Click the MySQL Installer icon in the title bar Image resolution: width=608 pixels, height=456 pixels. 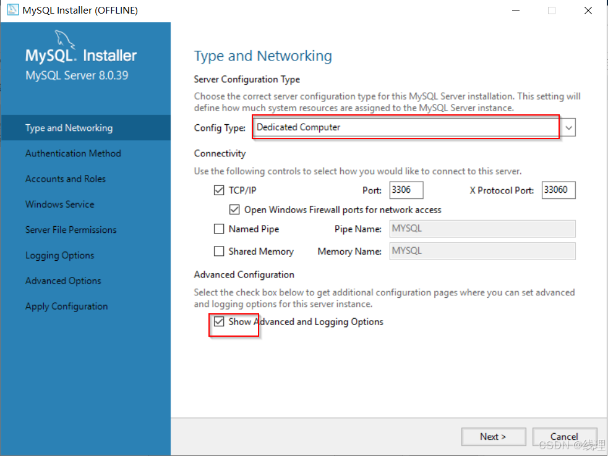[11, 10]
